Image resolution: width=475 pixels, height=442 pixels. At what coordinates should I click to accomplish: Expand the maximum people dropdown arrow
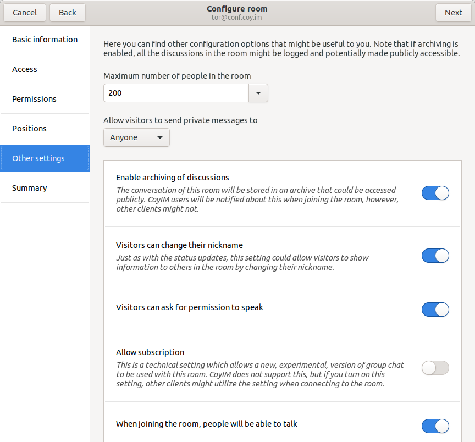pyautogui.click(x=258, y=93)
